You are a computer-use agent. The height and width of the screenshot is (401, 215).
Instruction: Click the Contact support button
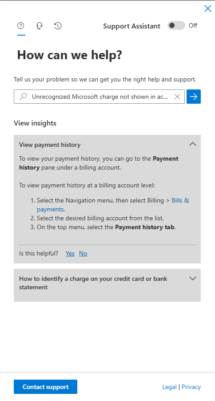(45, 387)
